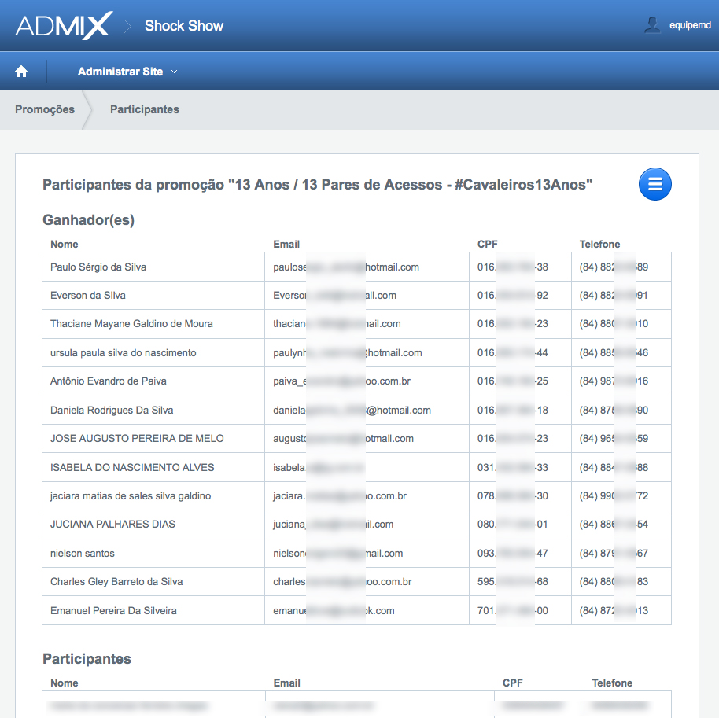Select the ISABELA DO NASCIMENTO ALVES row
Screen dimensions: 719x718
coord(132,467)
